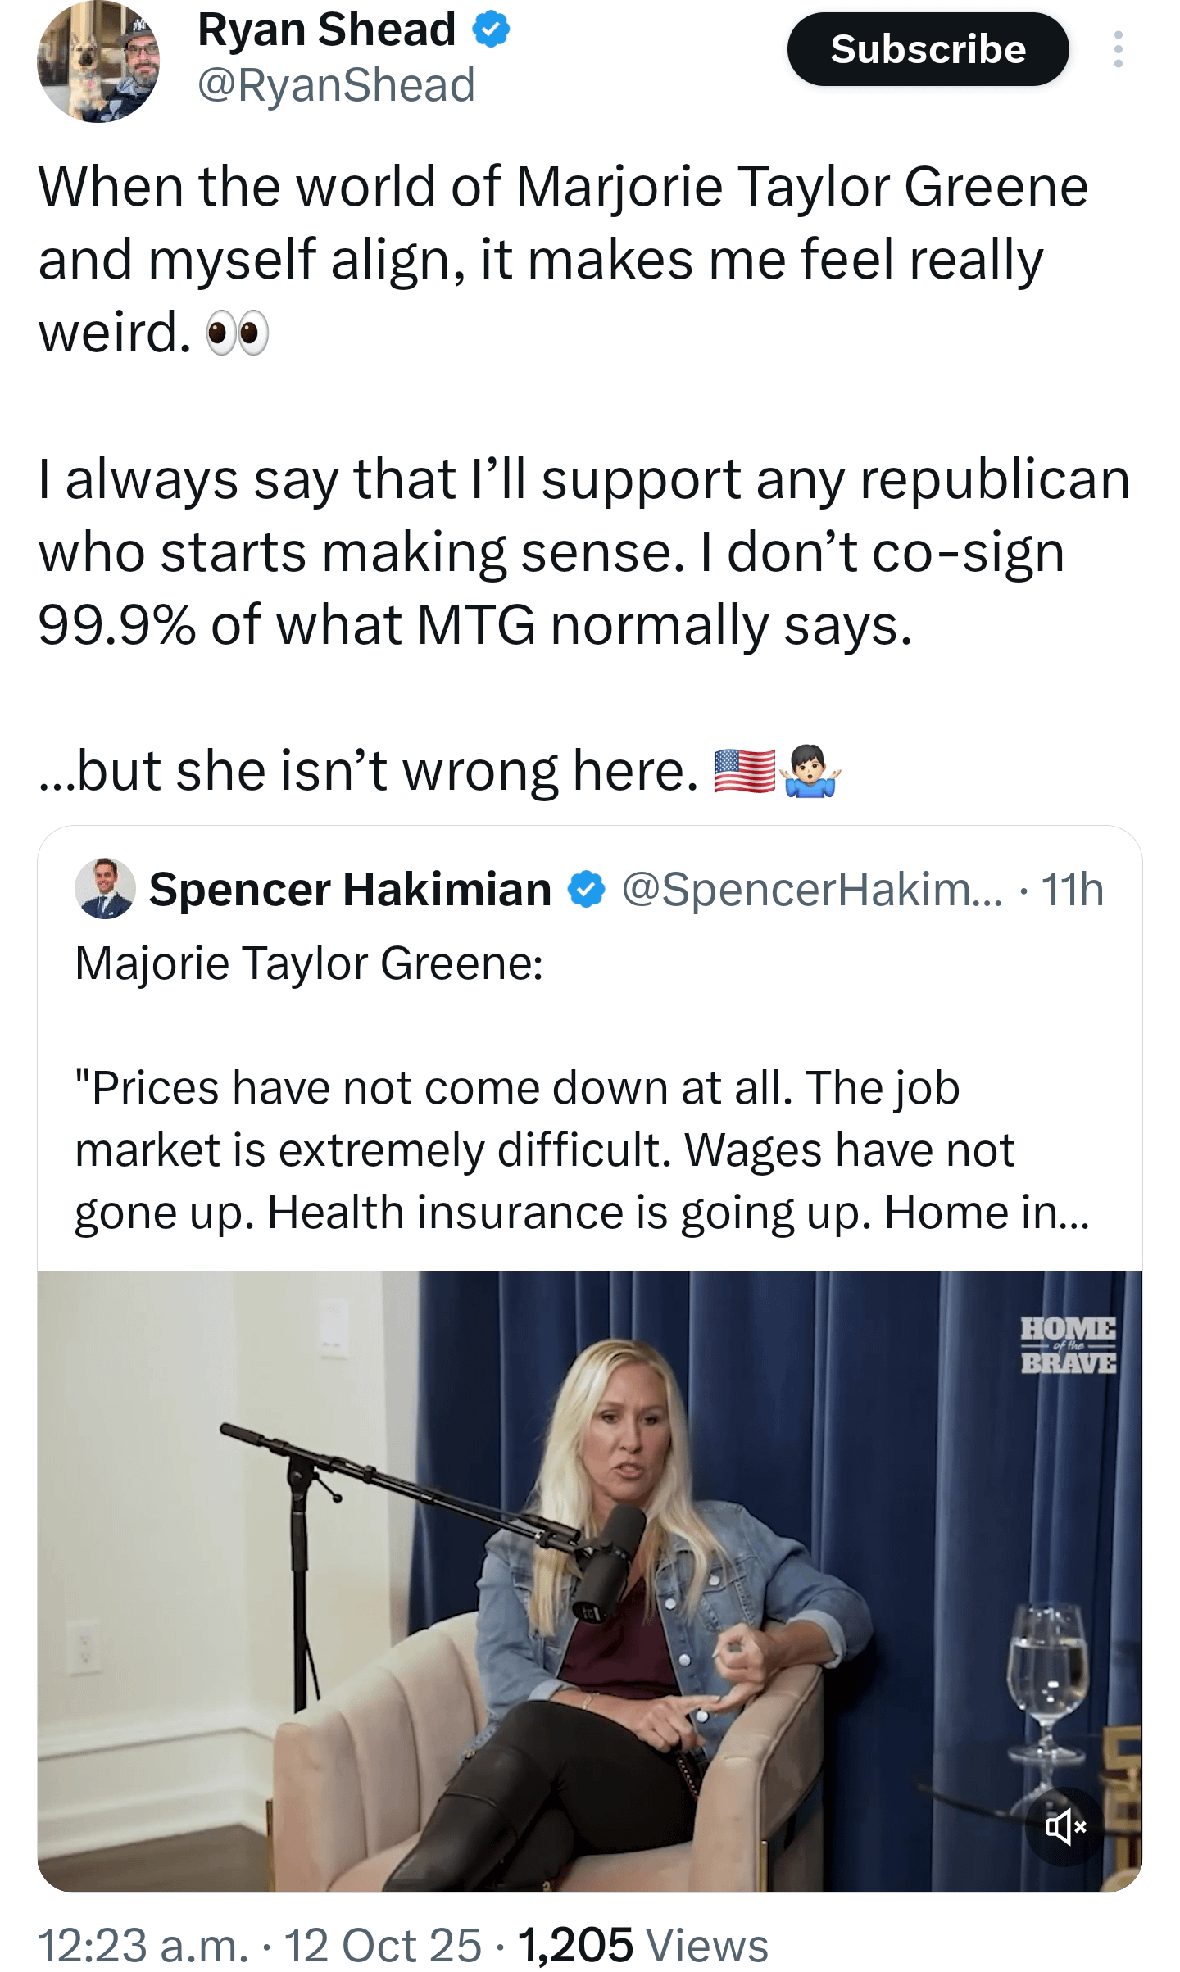Tap Spencer Hakimian's verified checkmark

(x=587, y=890)
